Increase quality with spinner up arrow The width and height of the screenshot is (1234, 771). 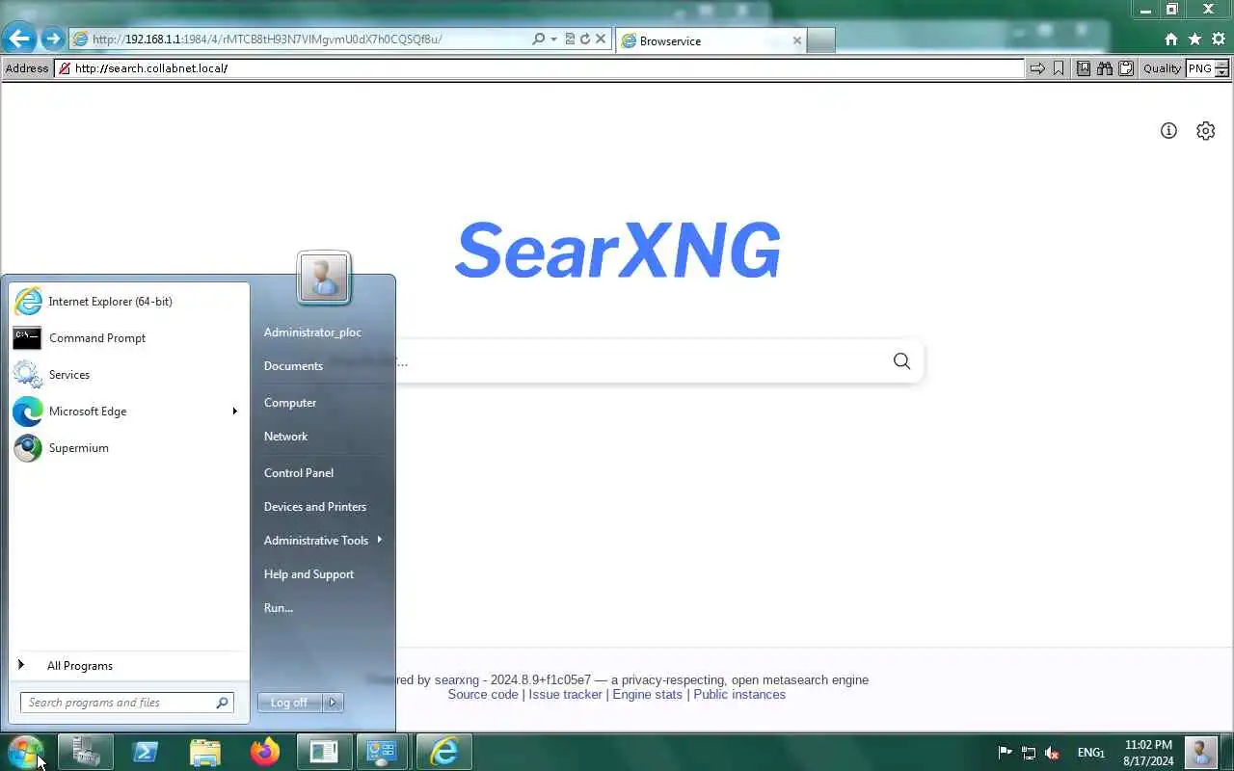click(1222, 64)
